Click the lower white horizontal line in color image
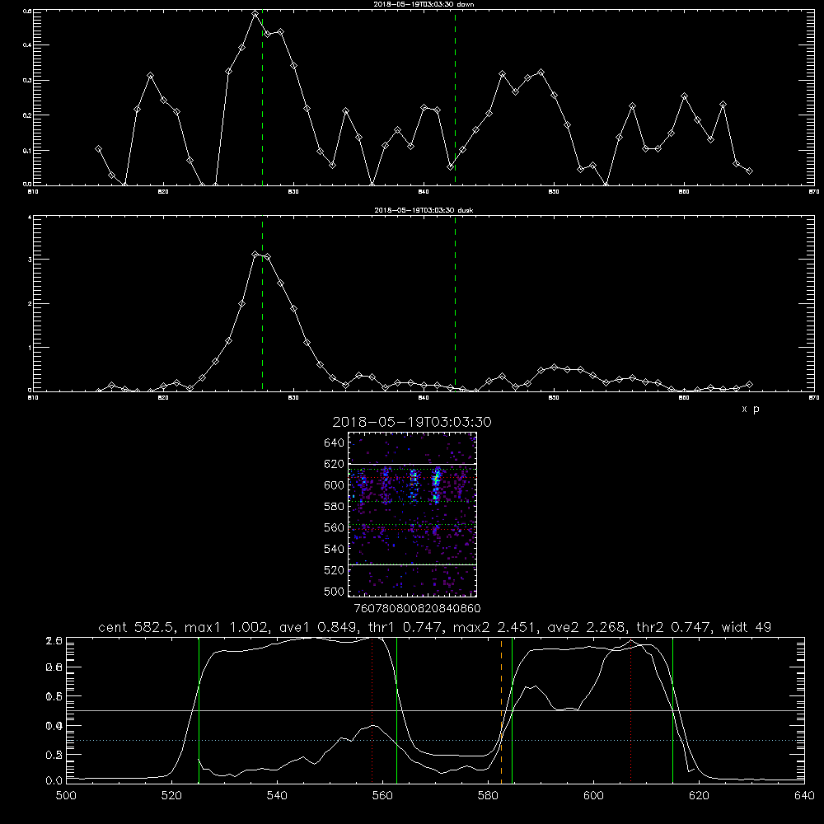824x824 pixels. tap(413, 564)
